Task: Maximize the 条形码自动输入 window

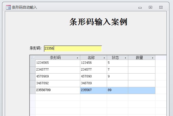Action: 150,7
